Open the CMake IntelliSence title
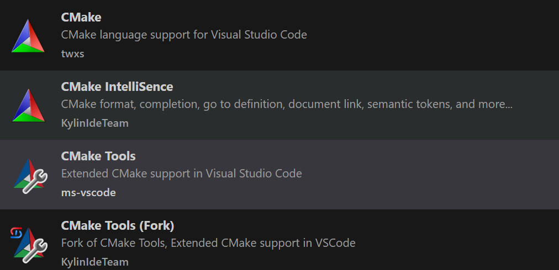Screen dimensions: 559x270 117,87
